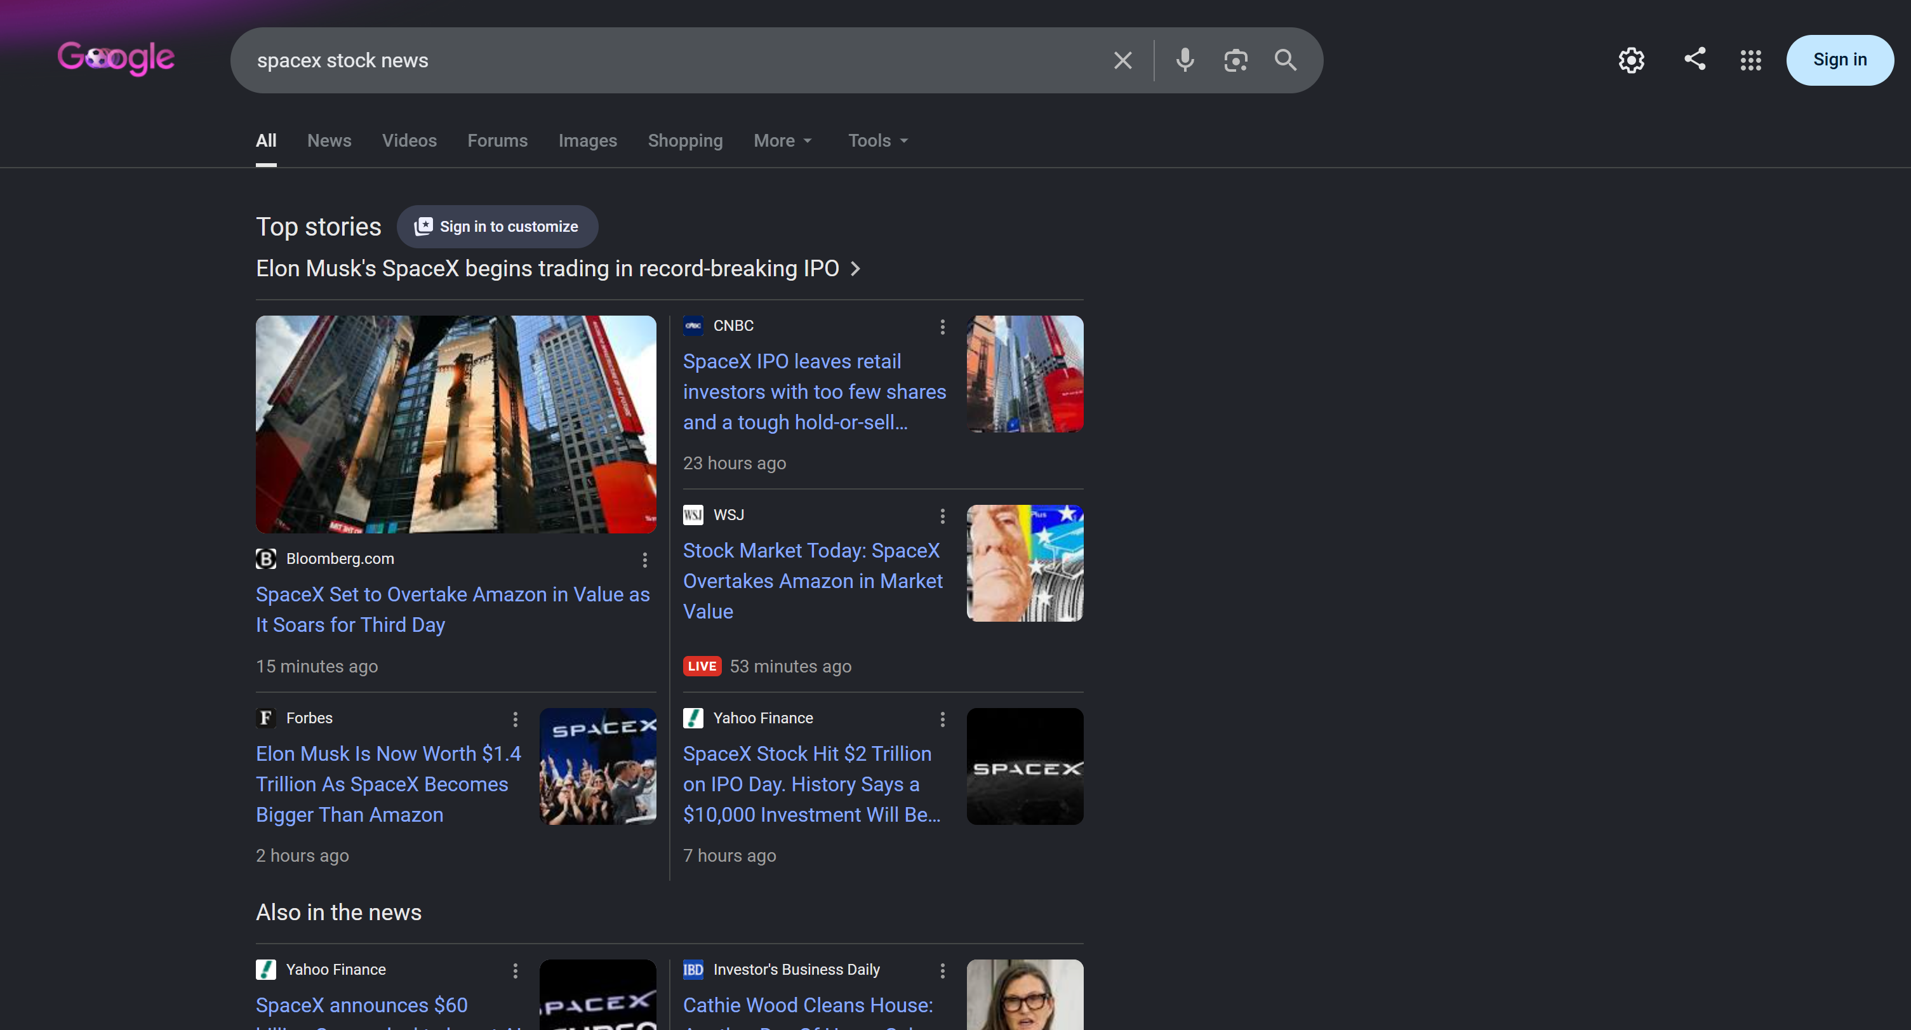Click the Investor's Business Daily source icon

[x=693, y=970]
